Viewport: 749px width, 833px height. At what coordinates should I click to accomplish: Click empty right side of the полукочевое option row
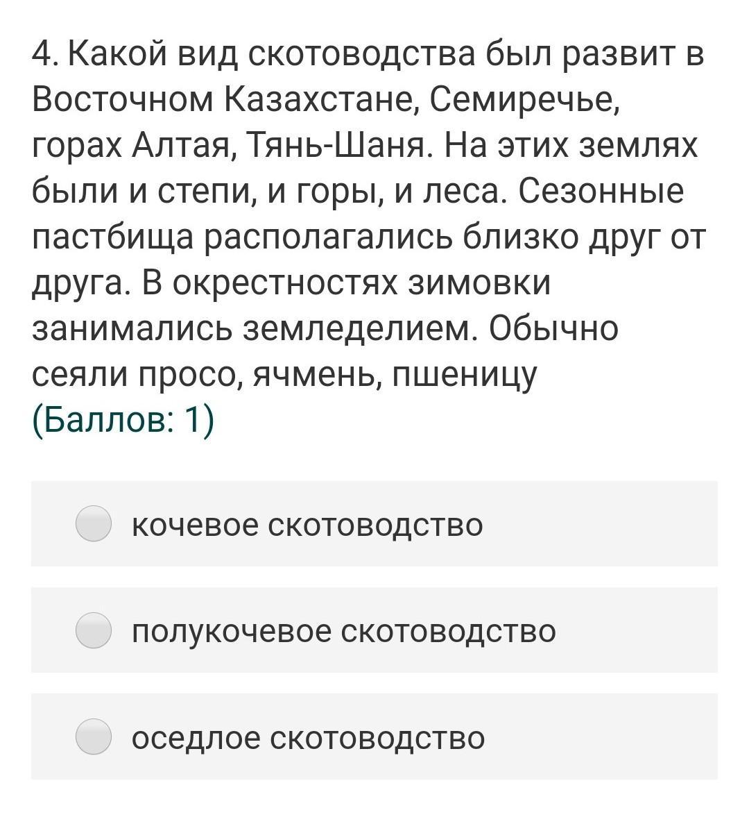tap(638, 632)
